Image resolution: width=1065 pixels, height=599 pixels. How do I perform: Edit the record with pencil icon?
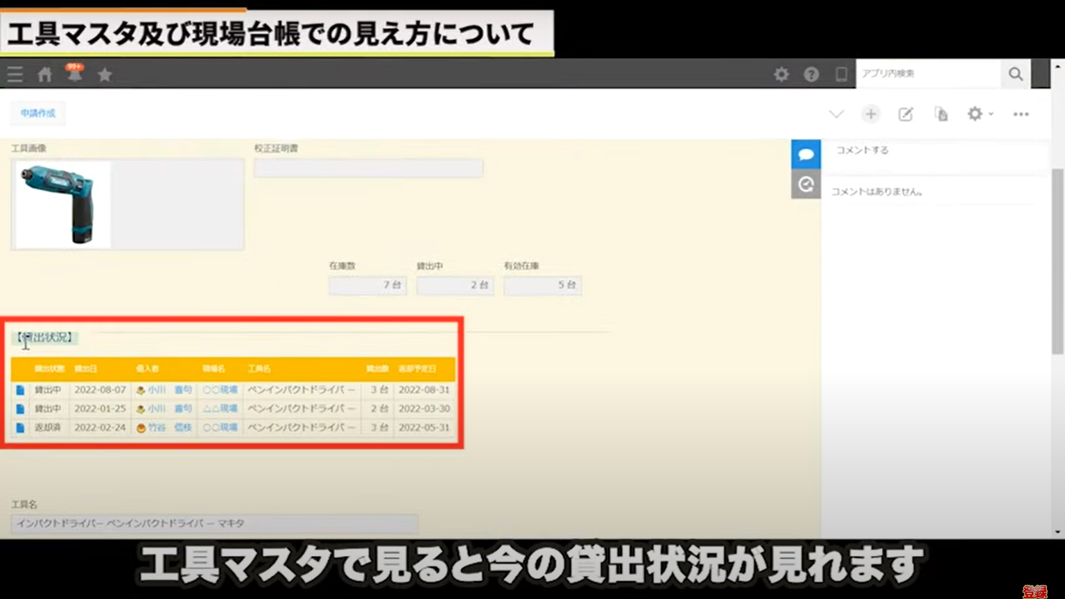click(906, 114)
